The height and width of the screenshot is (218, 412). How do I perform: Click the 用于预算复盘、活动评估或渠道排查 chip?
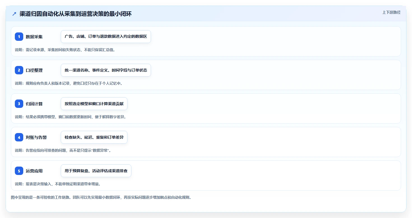[96, 171]
